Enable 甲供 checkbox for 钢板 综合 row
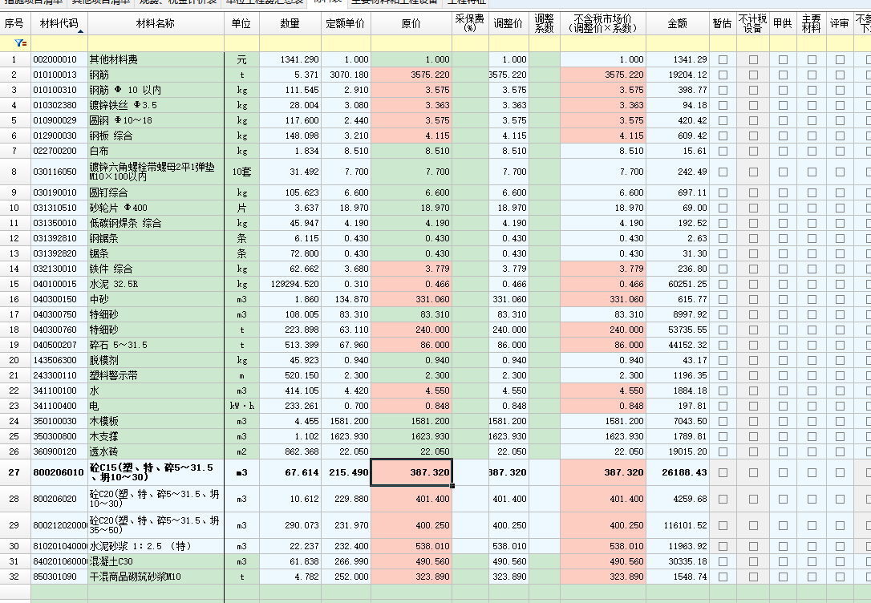The image size is (871, 603). (x=783, y=136)
